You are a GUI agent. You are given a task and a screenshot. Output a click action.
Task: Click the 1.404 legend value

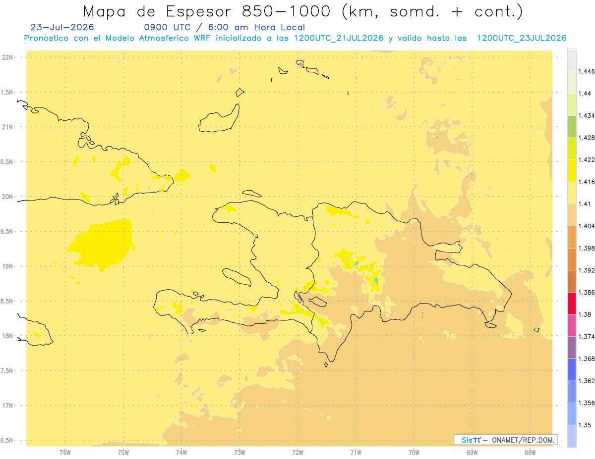pos(586,226)
